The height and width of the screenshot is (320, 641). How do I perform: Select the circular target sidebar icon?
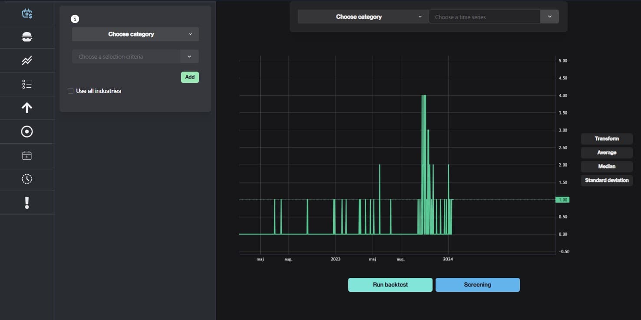pyautogui.click(x=27, y=132)
